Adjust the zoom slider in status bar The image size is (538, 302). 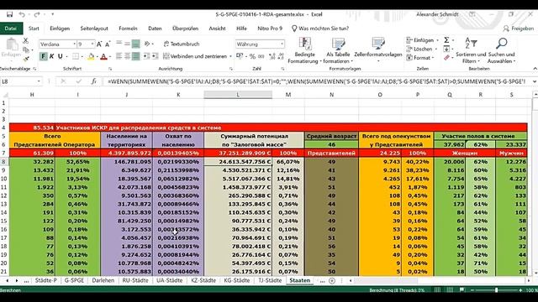coord(496,290)
